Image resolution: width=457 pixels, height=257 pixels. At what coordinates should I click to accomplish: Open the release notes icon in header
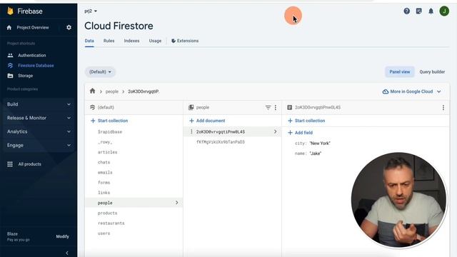click(419, 11)
